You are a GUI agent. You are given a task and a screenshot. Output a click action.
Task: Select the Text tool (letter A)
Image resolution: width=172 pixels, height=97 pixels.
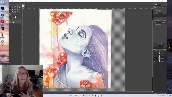click(x=17, y=12)
